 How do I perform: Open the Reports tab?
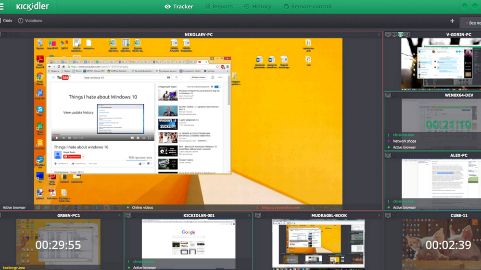[x=219, y=6]
